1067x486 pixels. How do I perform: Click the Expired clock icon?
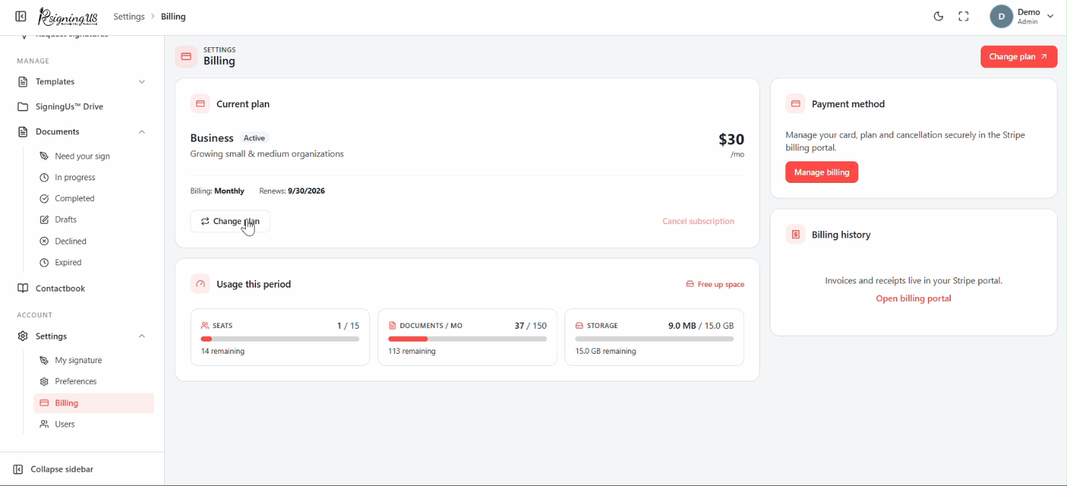[44, 263]
